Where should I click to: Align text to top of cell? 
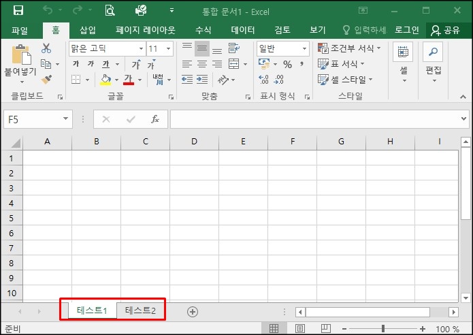(x=187, y=48)
